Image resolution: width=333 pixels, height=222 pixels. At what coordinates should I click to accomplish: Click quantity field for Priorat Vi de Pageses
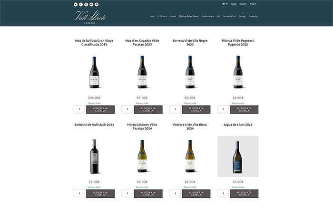click(223, 109)
